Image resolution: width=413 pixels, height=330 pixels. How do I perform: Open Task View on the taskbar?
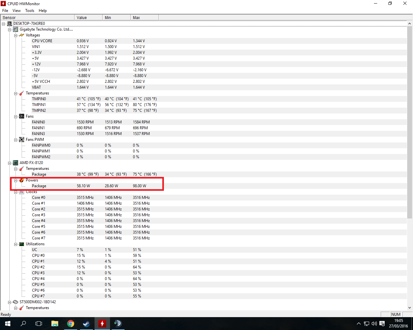click(39, 324)
